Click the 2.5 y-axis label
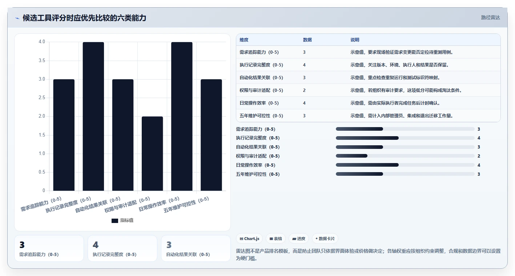 (42, 98)
